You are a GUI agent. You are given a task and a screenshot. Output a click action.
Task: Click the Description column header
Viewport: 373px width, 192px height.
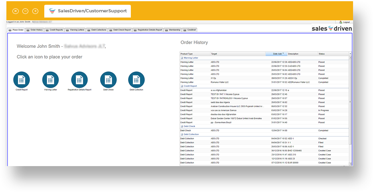(x=302, y=54)
